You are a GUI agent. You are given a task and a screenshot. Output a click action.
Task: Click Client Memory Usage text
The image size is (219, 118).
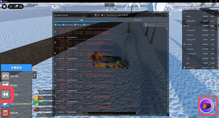[x=117, y=15]
